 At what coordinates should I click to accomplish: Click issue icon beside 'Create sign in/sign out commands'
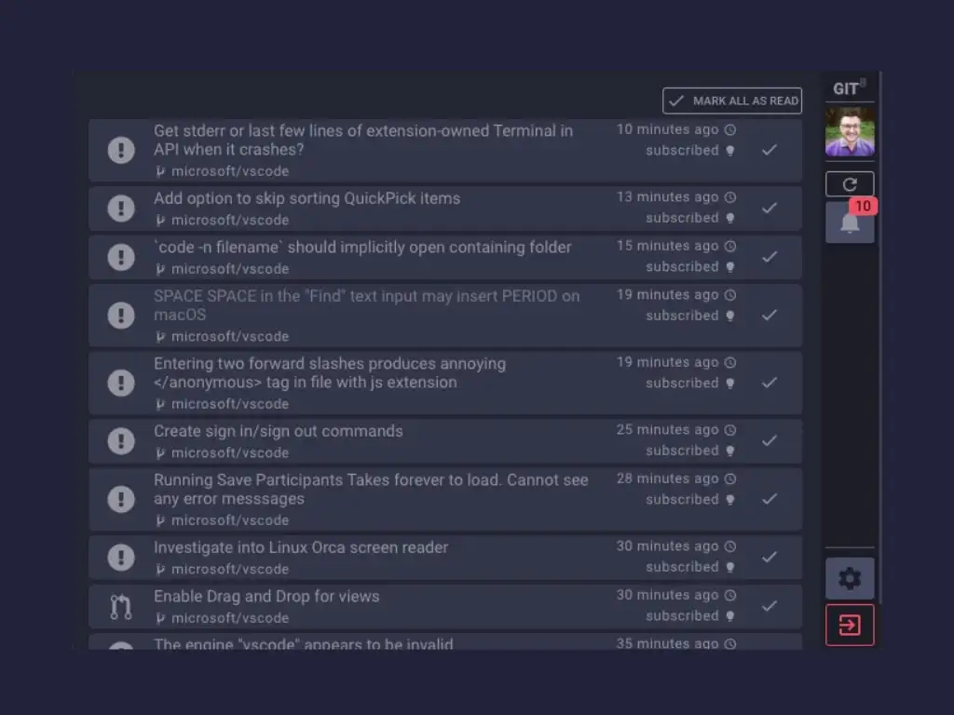121,441
